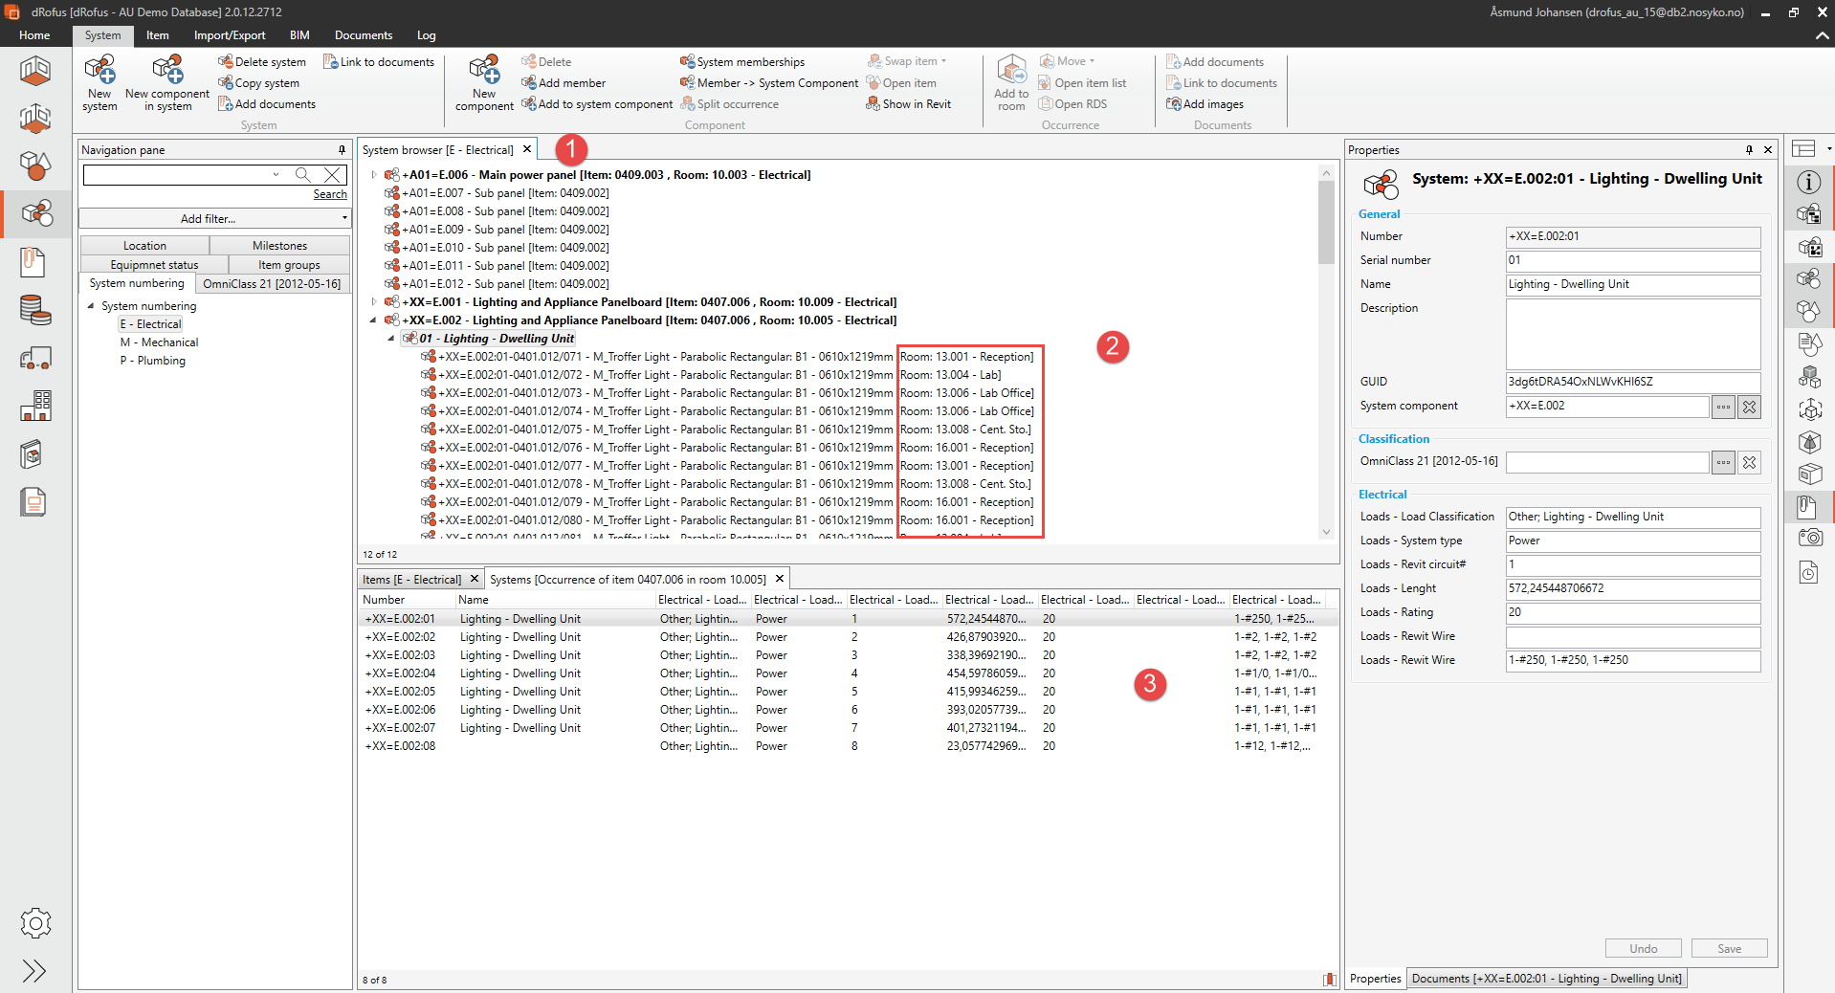Click the search magnifier in Navigation pane
Image resolution: width=1835 pixels, height=993 pixels.
pyautogui.click(x=302, y=174)
